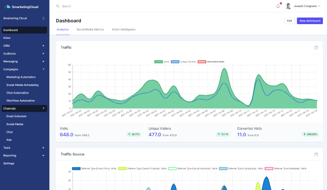
Task: Show the Converted Visits legend series
Action: [x=211, y=62]
